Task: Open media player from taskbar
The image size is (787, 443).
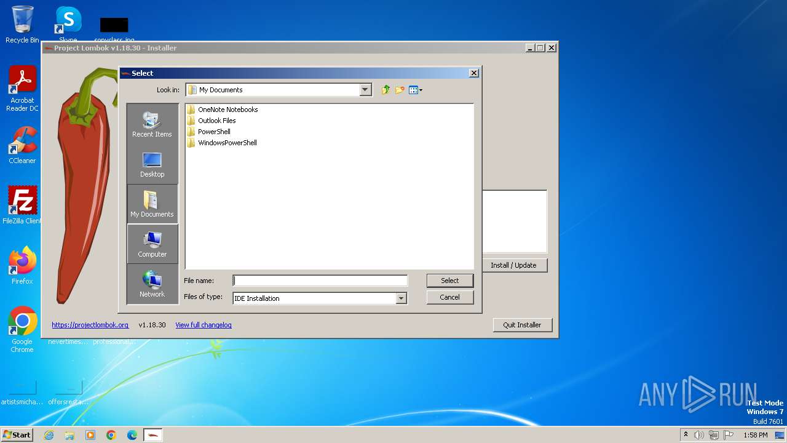Action: click(x=90, y=435)
